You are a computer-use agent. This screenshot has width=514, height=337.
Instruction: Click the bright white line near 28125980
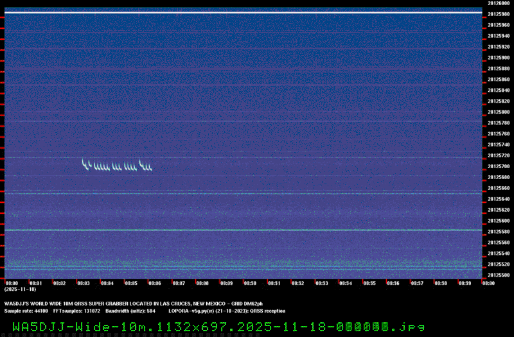[x=243, y=12]
